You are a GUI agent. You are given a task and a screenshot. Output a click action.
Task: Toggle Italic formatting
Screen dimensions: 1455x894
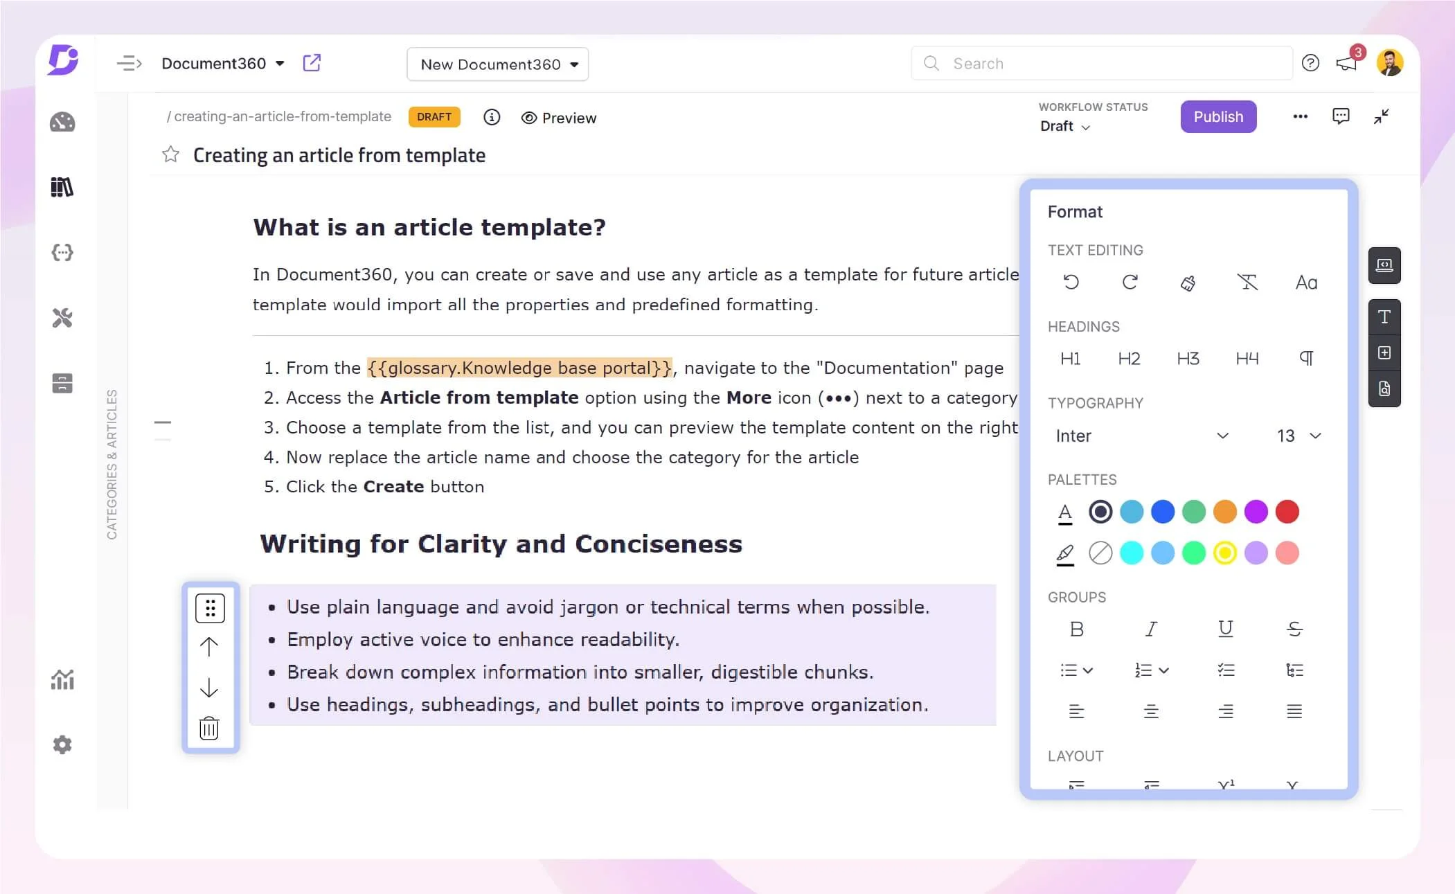point(1151,629)
